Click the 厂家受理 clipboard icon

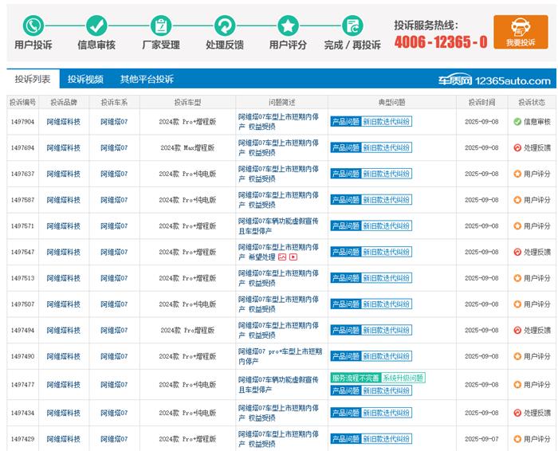point(161,25)
